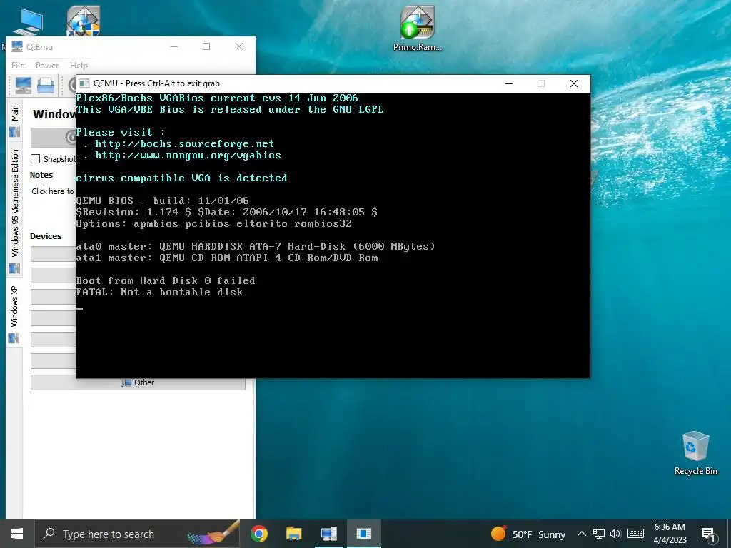Click the new virtual machine toolbar icon in QtEmu
The image size is (731, 548).
24,86
